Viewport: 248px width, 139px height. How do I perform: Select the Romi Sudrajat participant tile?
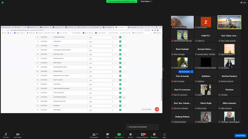click(x=182, y=49)
